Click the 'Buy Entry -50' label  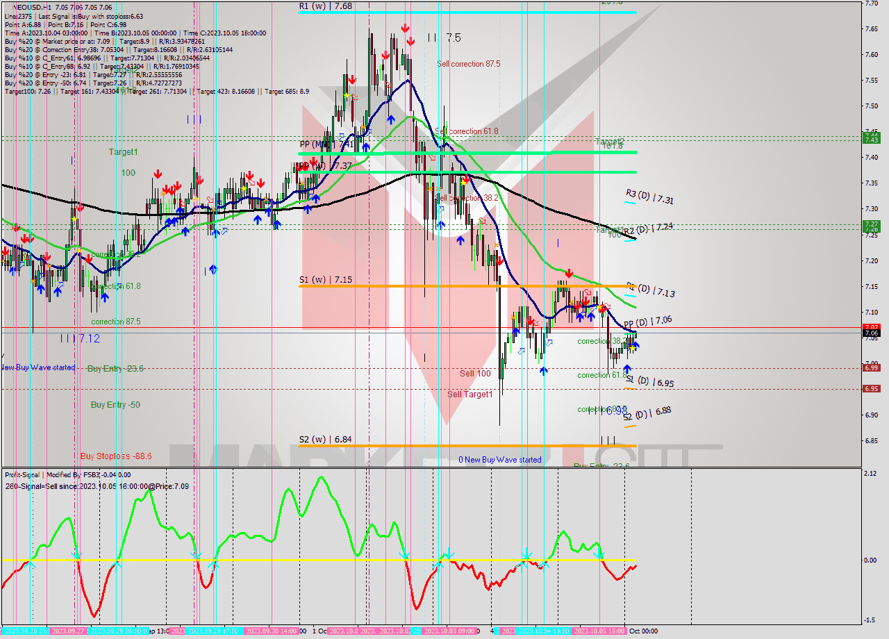point(115,405)
